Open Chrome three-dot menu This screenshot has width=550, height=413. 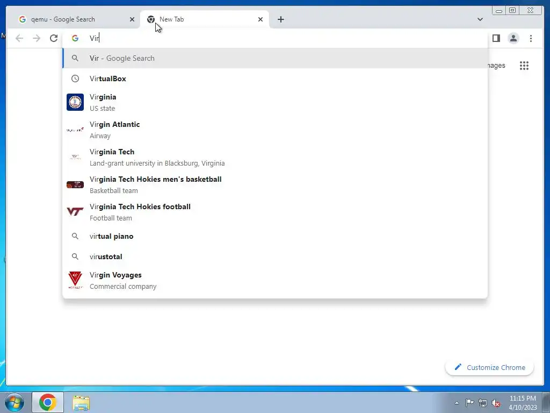click(531, 38)
